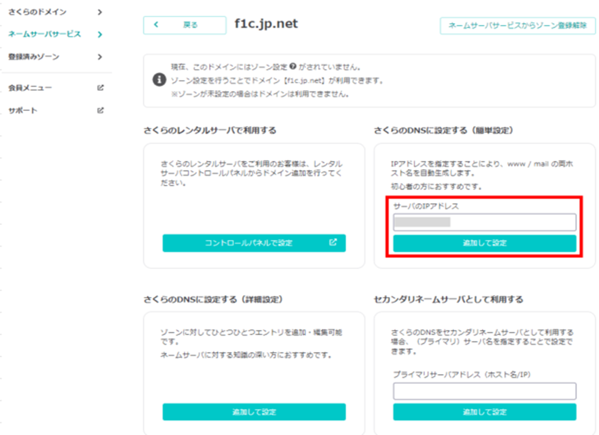Click the info icon in the notice box

[160, 80]
